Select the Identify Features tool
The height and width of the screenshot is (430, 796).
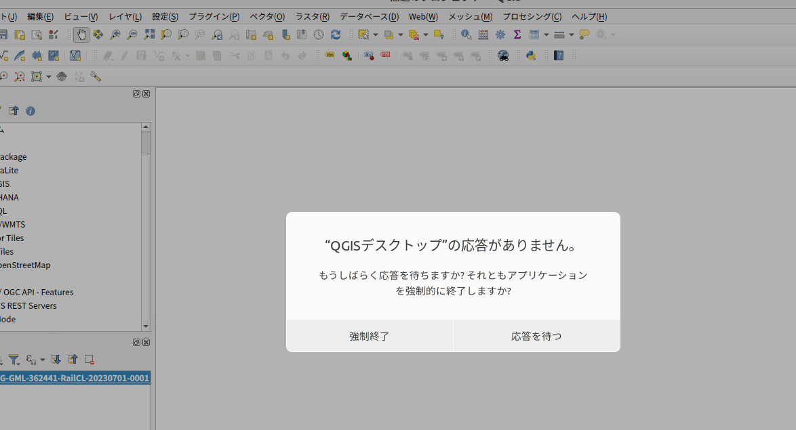[466, 35]
